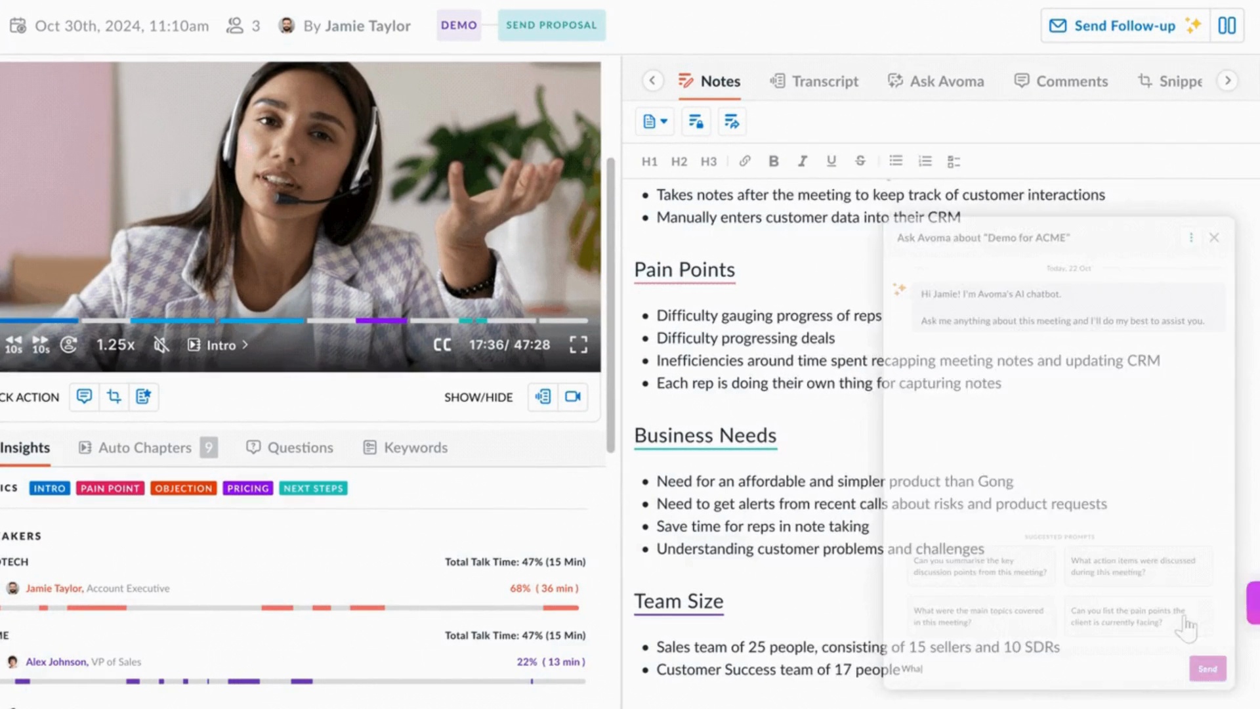Change 1.25x playback speed
Screen dimensions: 1260x709
point(115,345)
